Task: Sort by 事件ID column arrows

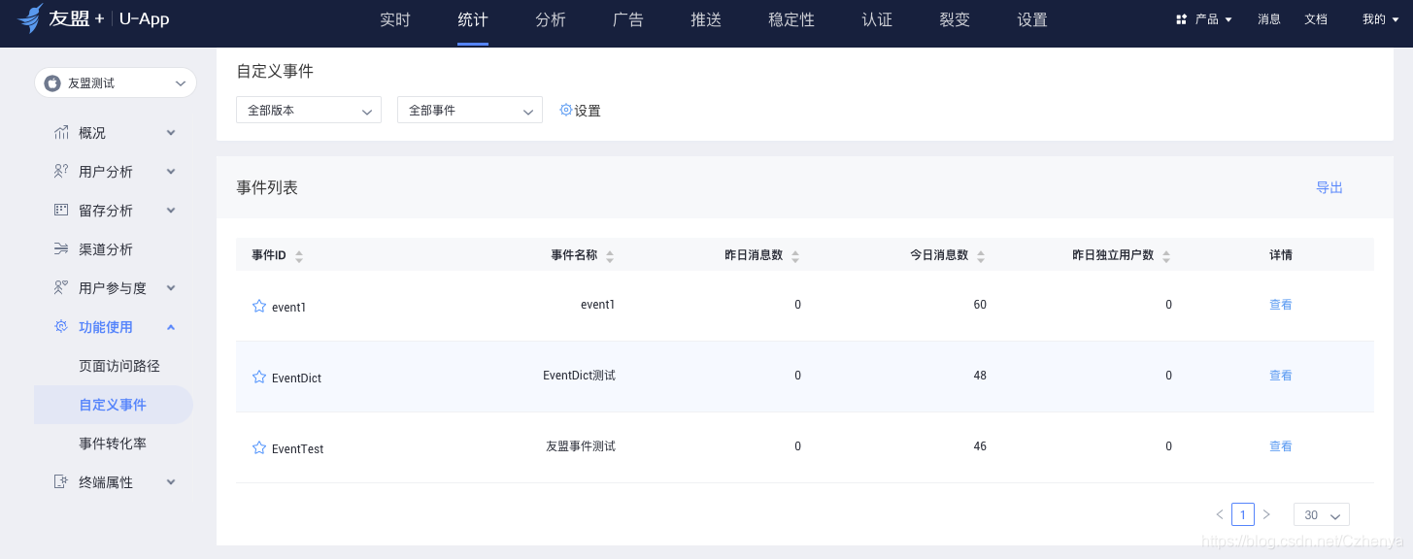Action: pyautogui.click(x=299, y=256)
